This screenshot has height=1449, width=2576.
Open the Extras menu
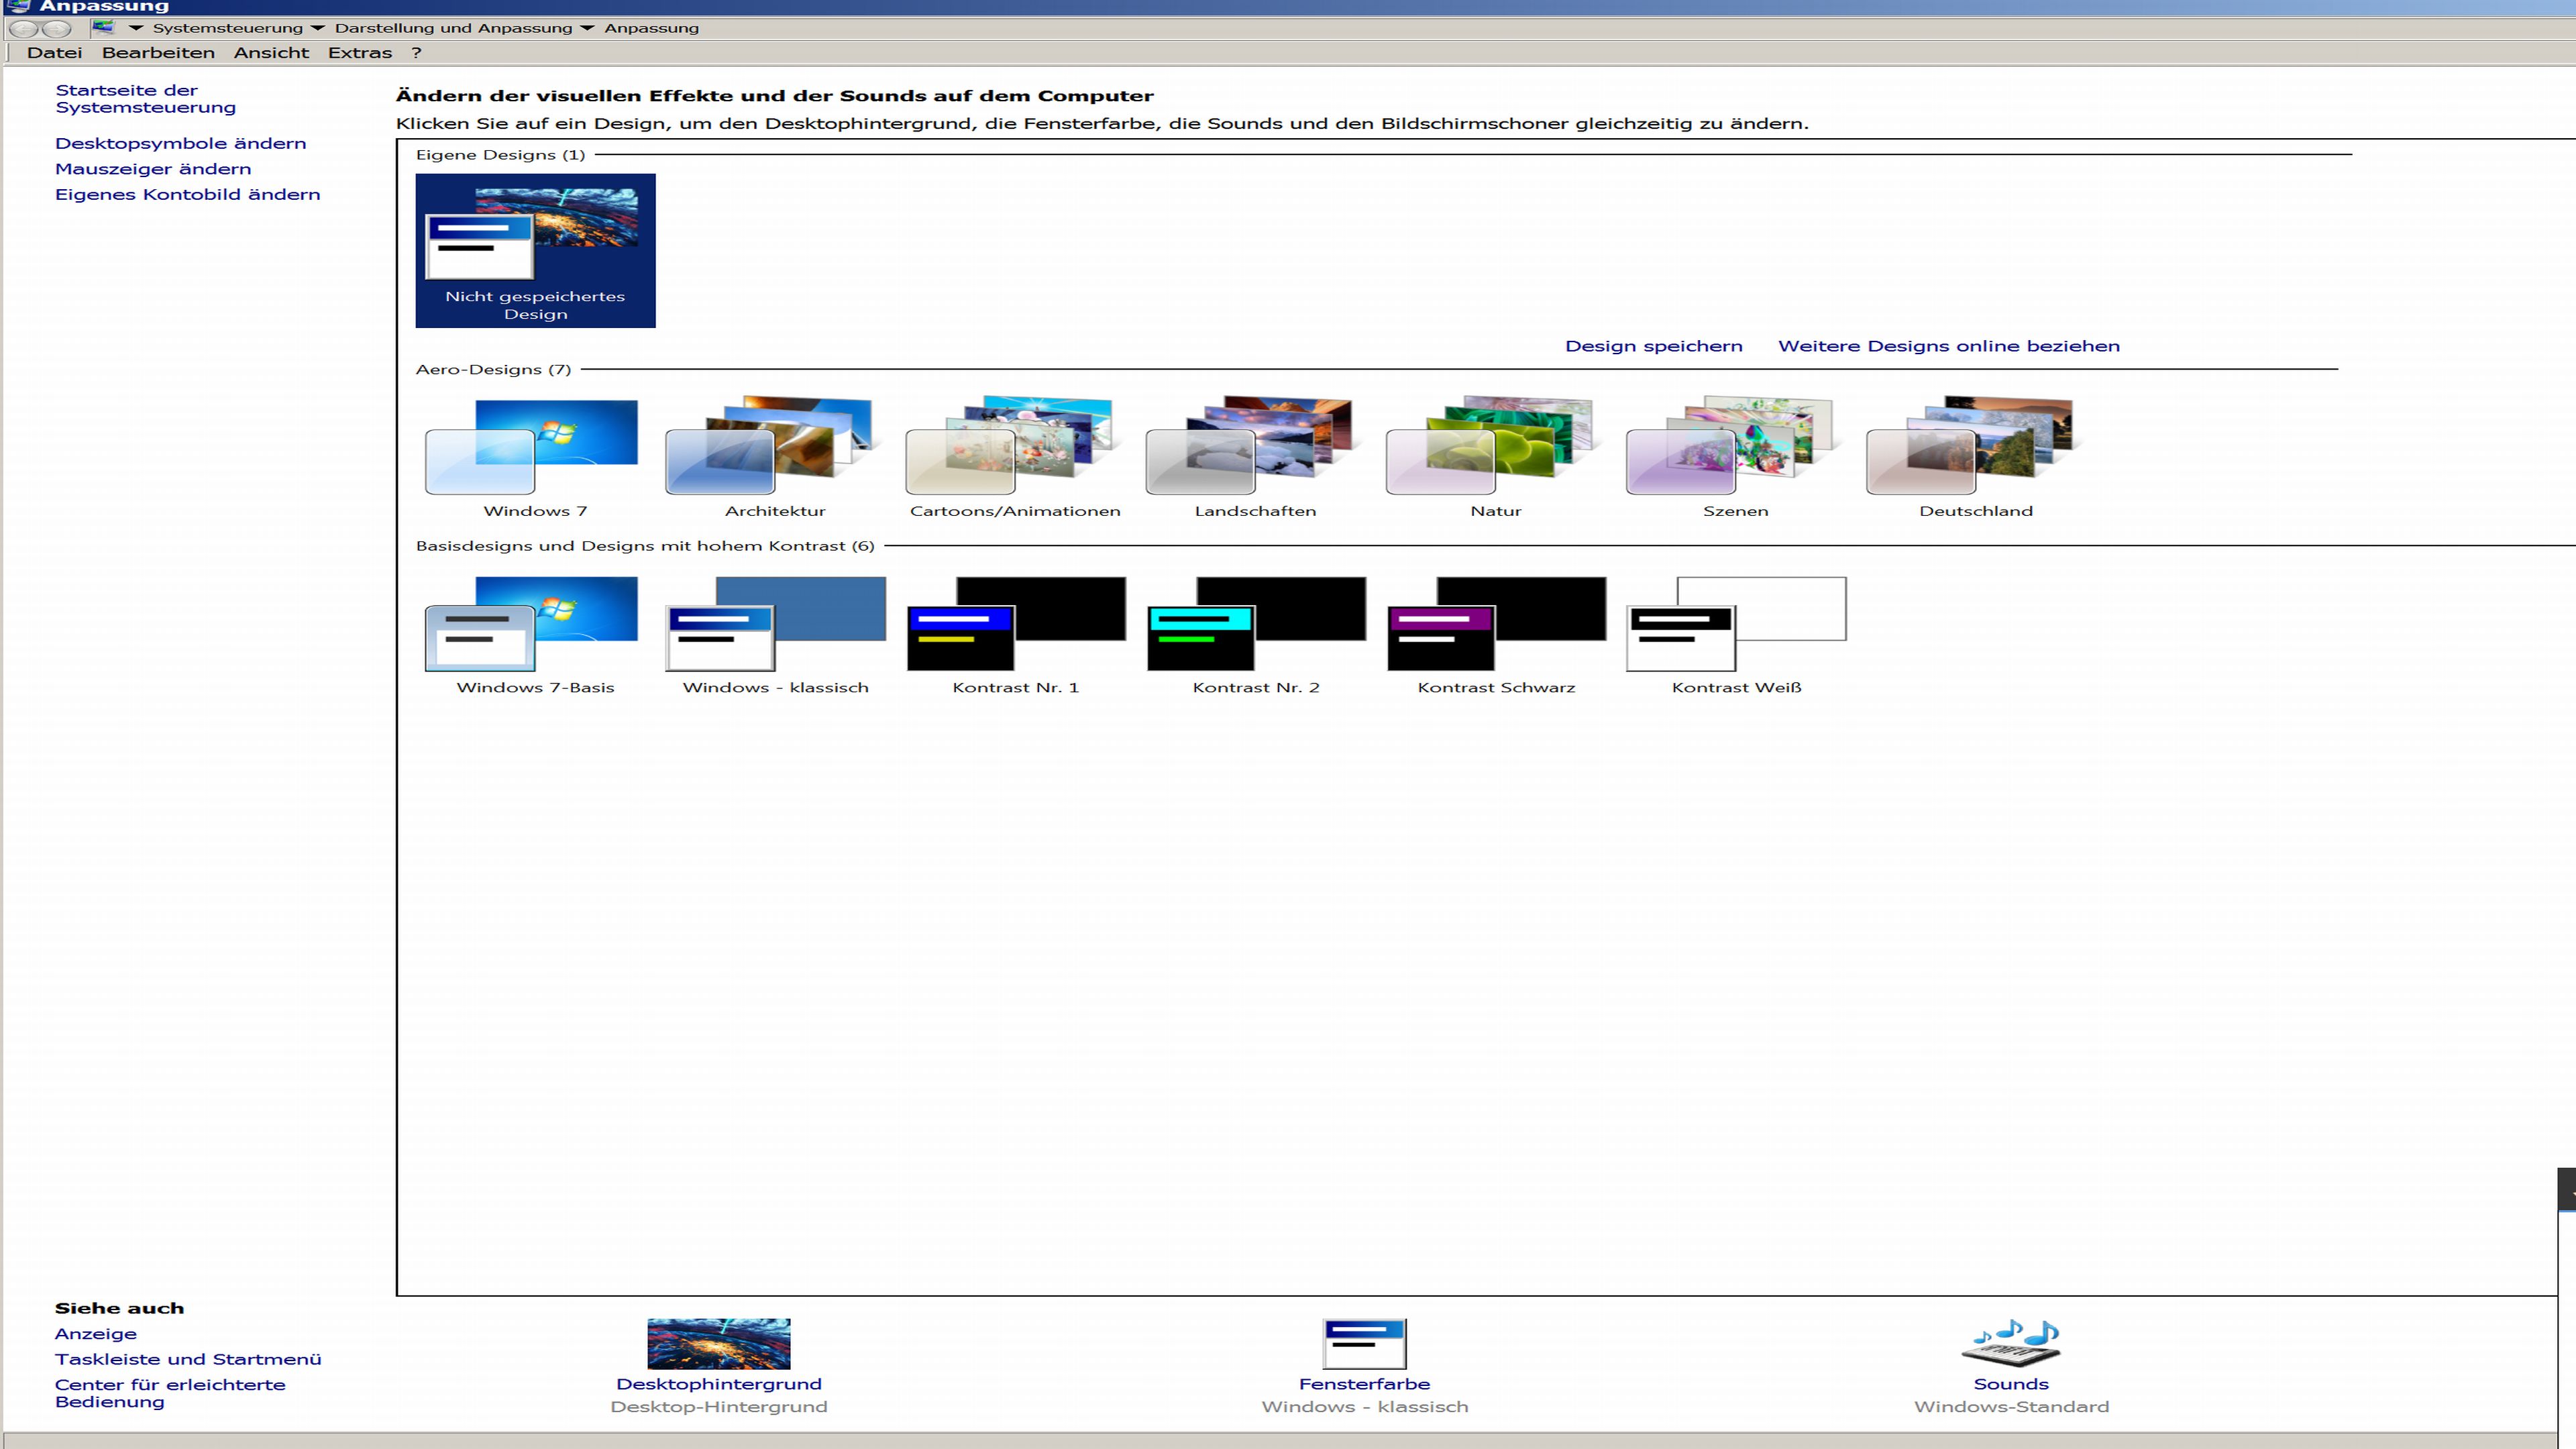click(359, 53)
